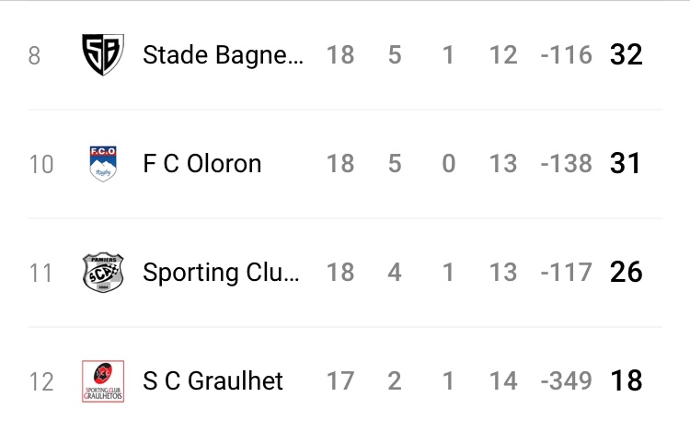Screen dimensions: 690x432
Task: Click the -349 point difference value
Action: 566,381
